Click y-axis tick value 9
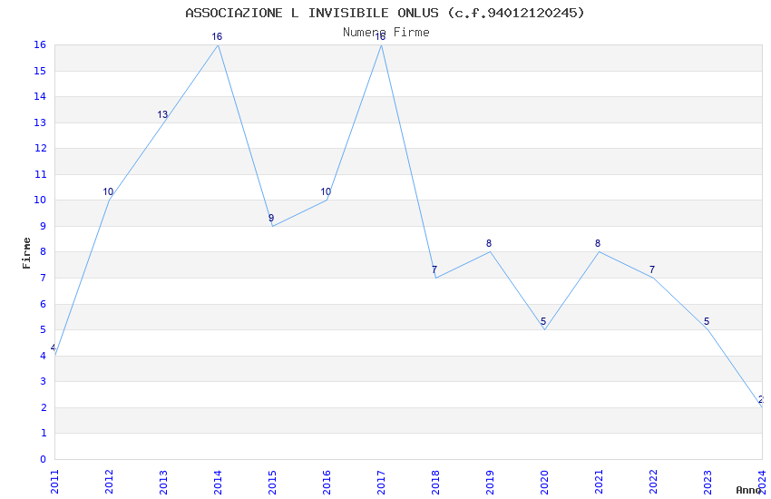This screenshot has width=771, height=499. (x=43, y=226)
